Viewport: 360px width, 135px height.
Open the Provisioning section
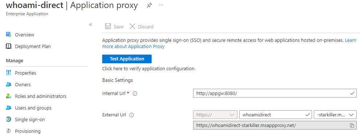28,131
